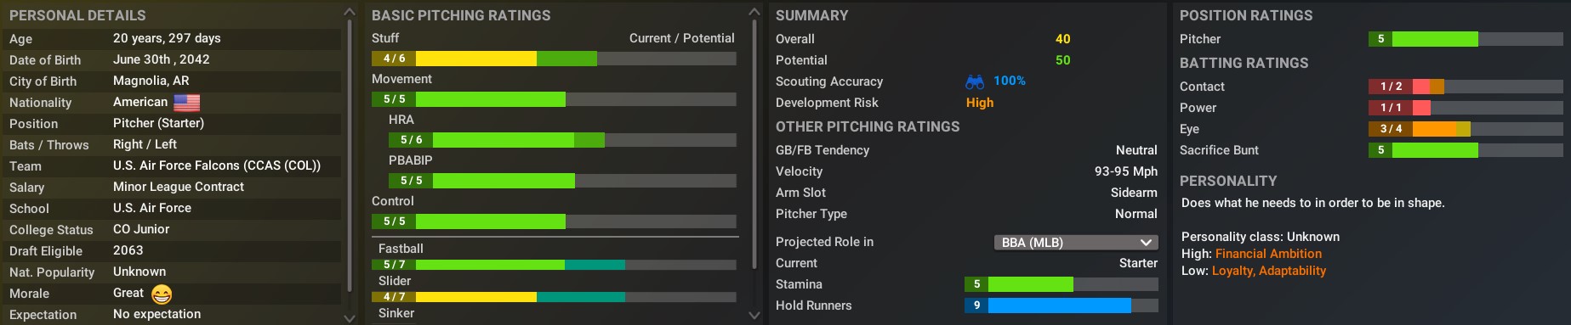Click the American flag icon next to Nationality
Image resolution: width=1571 pixels, height=325 pixels.
[x=186, y=103]
